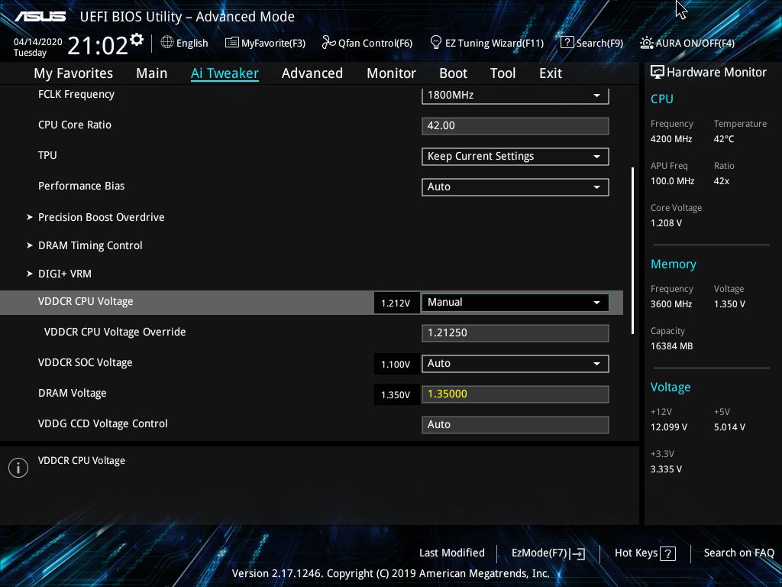The width and height of the screenshot is (782, 587).
Task: Click the VDDCR SOC Voltage label
Action: point(86,362)
